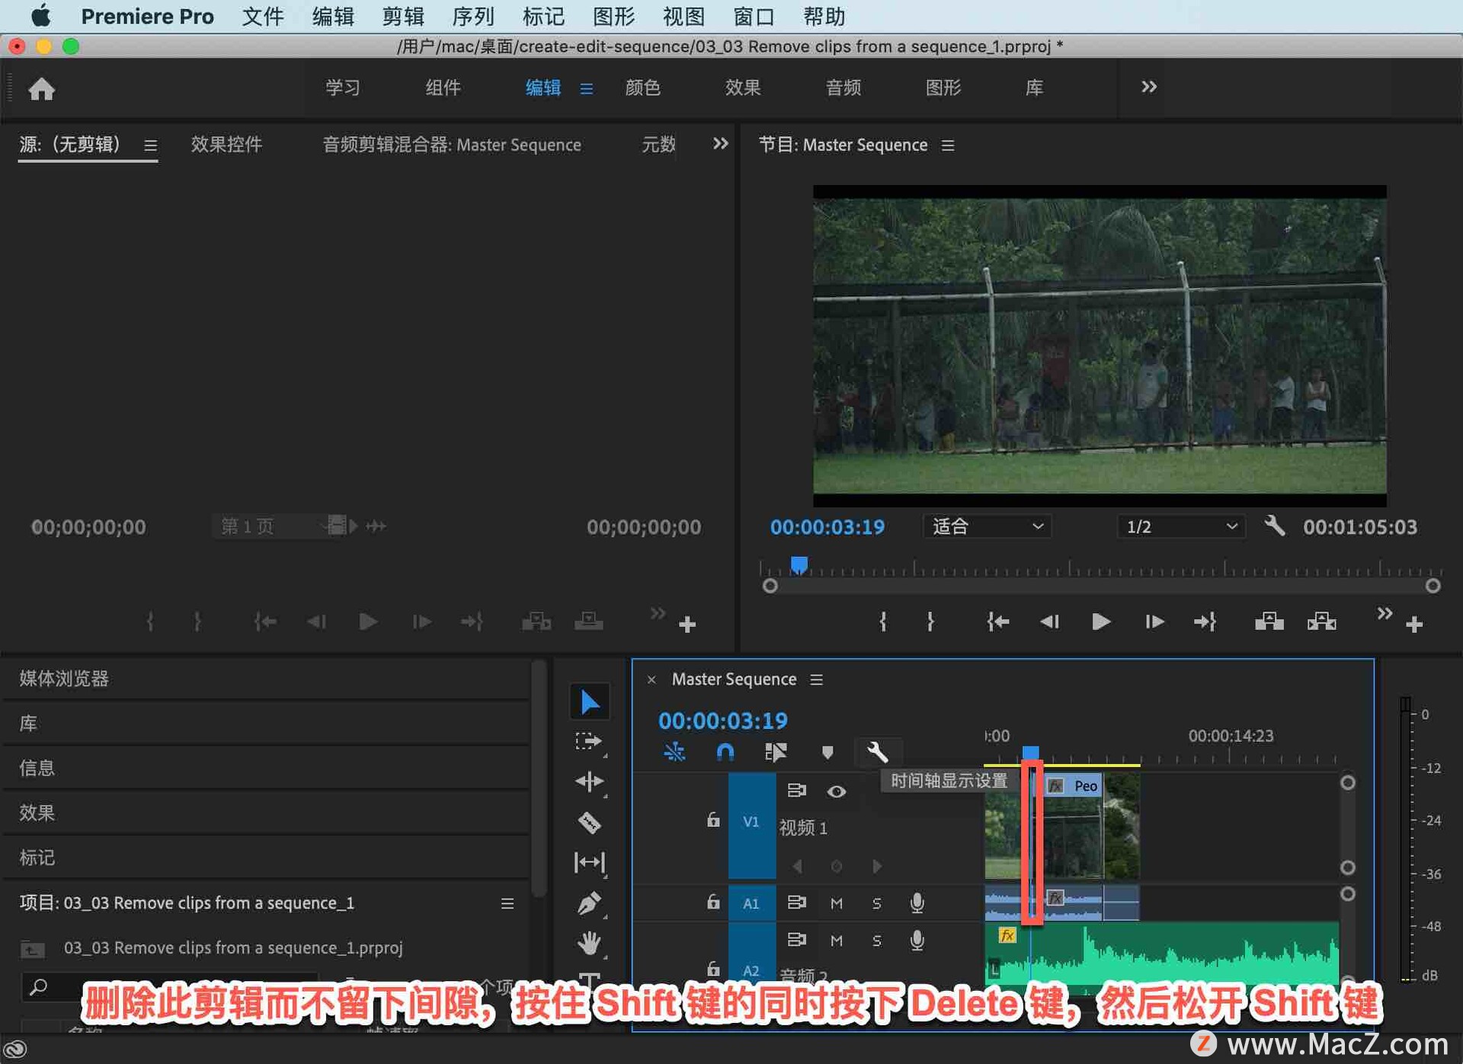Screen dimensions: 1463x1064
Task: Open the 效果控件 panel tab
Action: [226, 145]
